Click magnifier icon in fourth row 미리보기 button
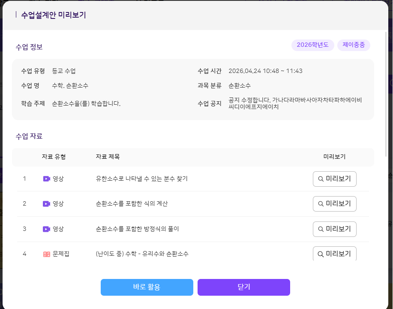 pos(321,254)
